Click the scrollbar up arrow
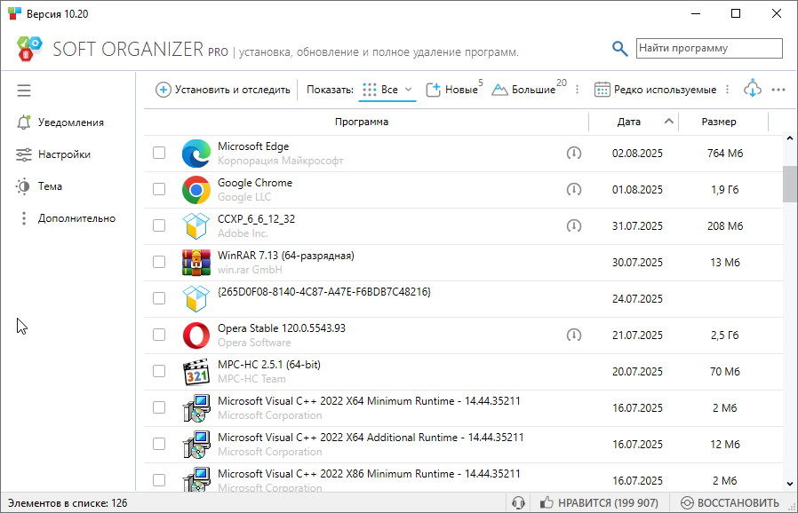Screen dimensions: 798x513 click(789, 138)
